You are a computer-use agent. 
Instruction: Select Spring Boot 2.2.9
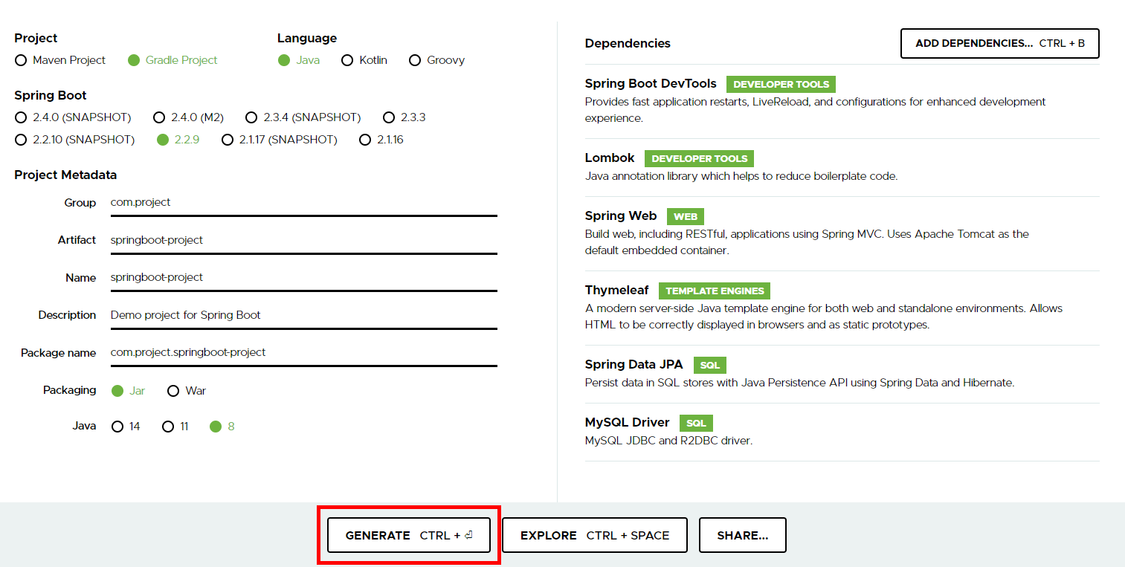[x=163, y=140]
